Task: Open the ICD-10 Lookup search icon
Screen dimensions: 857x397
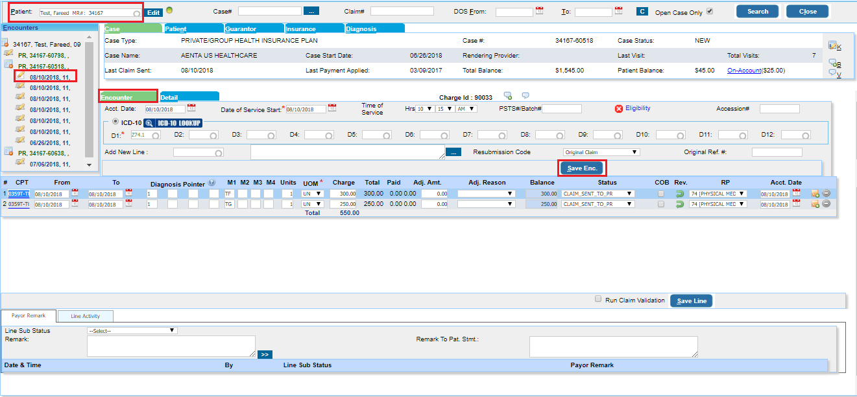Action: (149, 122)
